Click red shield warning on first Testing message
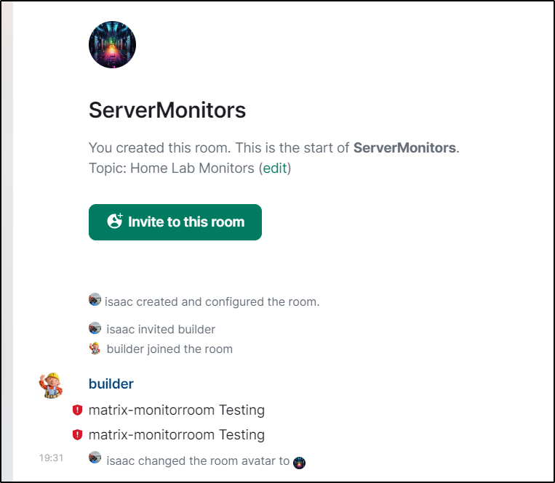The image size is (555, 483). point(77,410)
